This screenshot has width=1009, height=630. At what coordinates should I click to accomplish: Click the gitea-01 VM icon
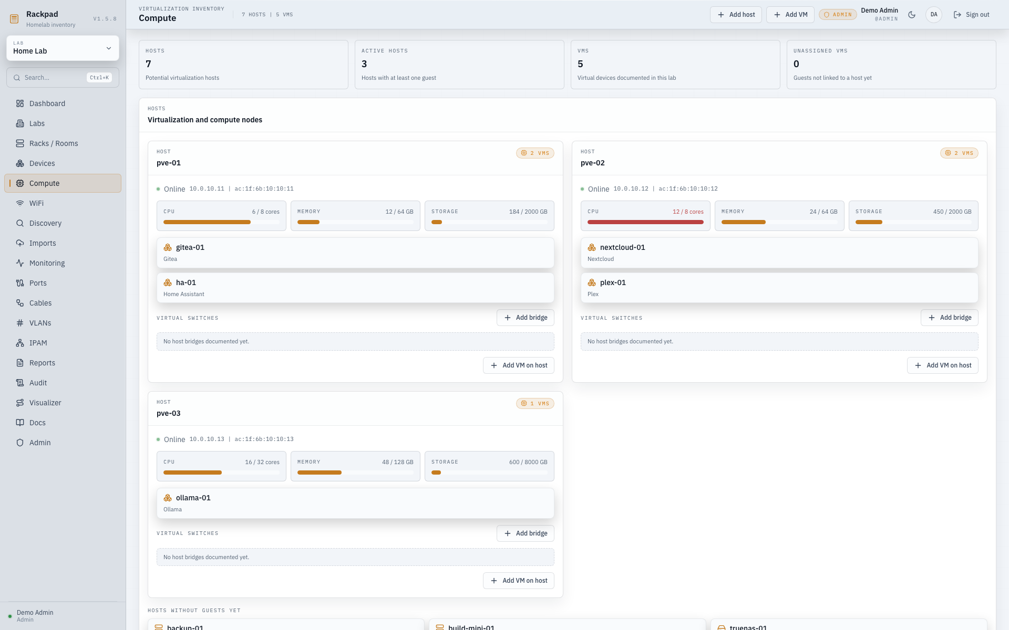click(168, 247)
